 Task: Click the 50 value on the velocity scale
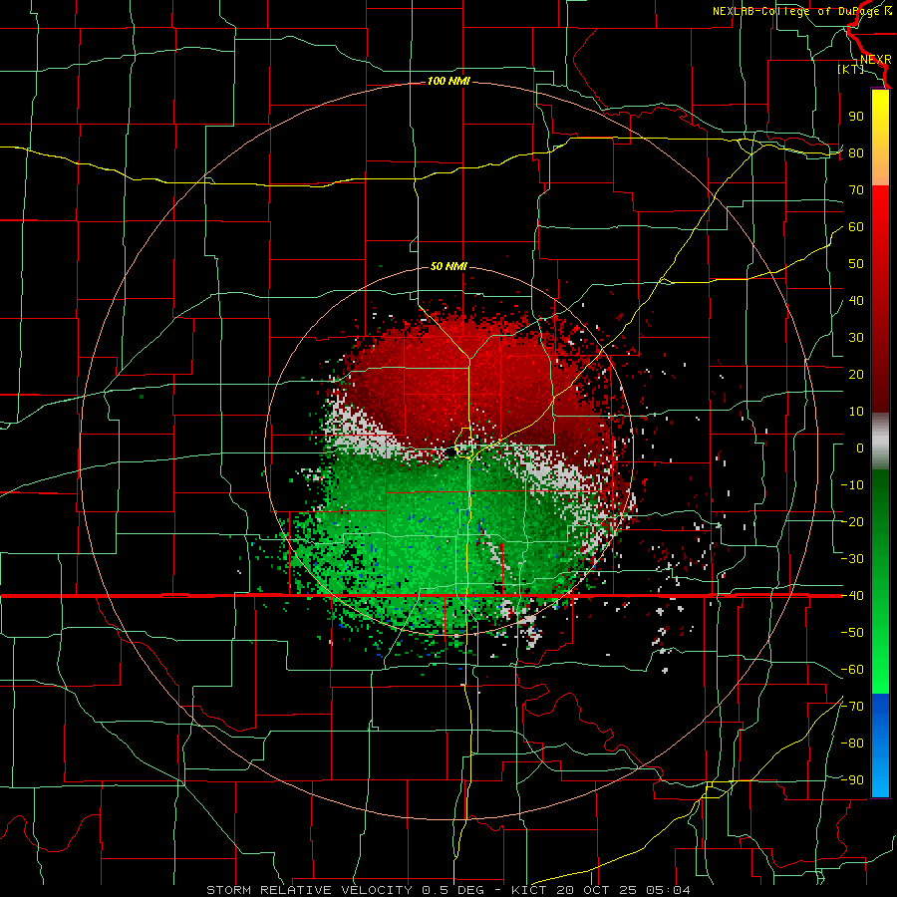point(856,264)
